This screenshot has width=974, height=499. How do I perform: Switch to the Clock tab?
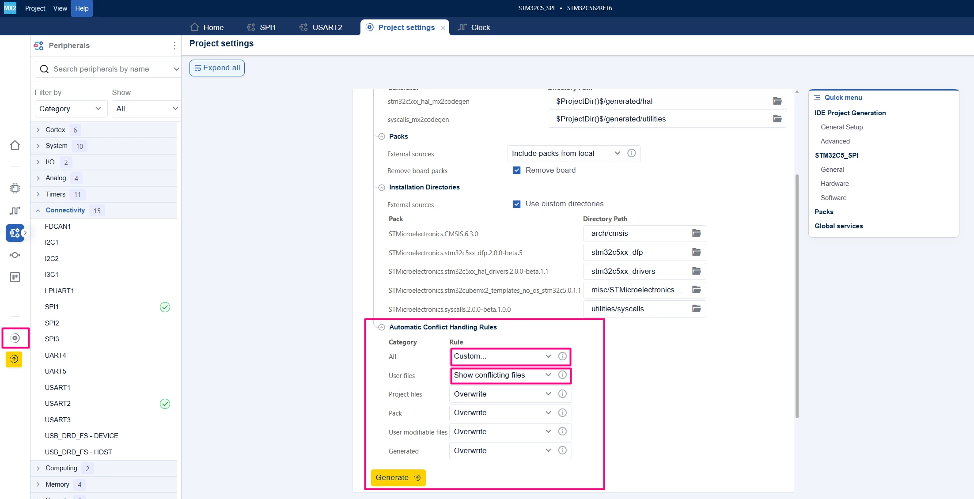474,27
